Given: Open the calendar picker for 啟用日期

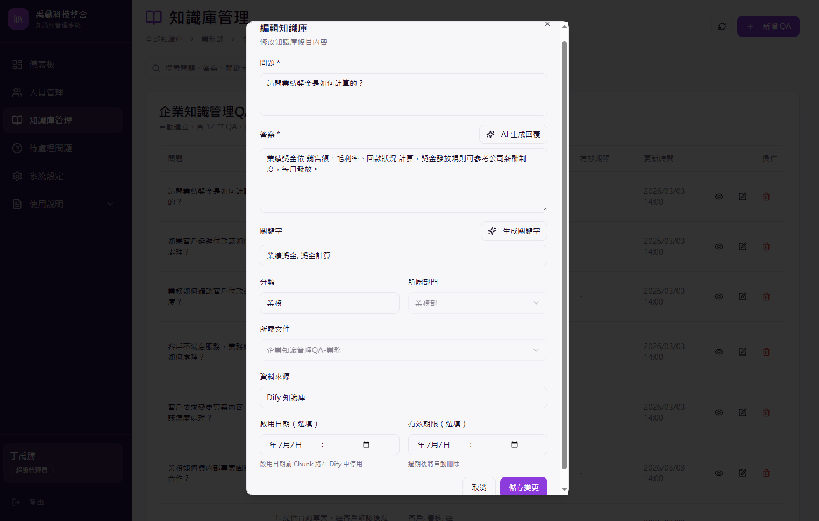Looking at the screenshot, I should coord(366,445).
